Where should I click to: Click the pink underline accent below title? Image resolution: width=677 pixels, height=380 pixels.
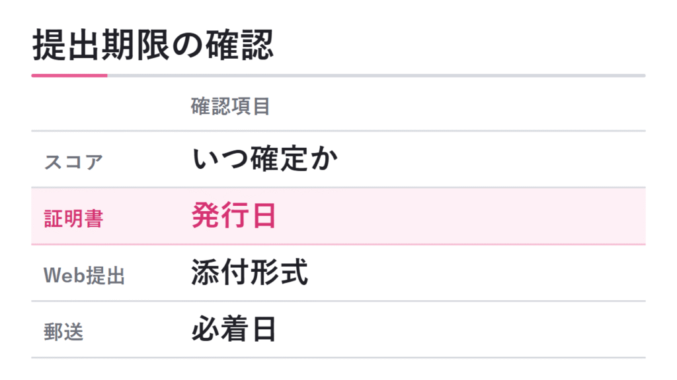[69, 75]
